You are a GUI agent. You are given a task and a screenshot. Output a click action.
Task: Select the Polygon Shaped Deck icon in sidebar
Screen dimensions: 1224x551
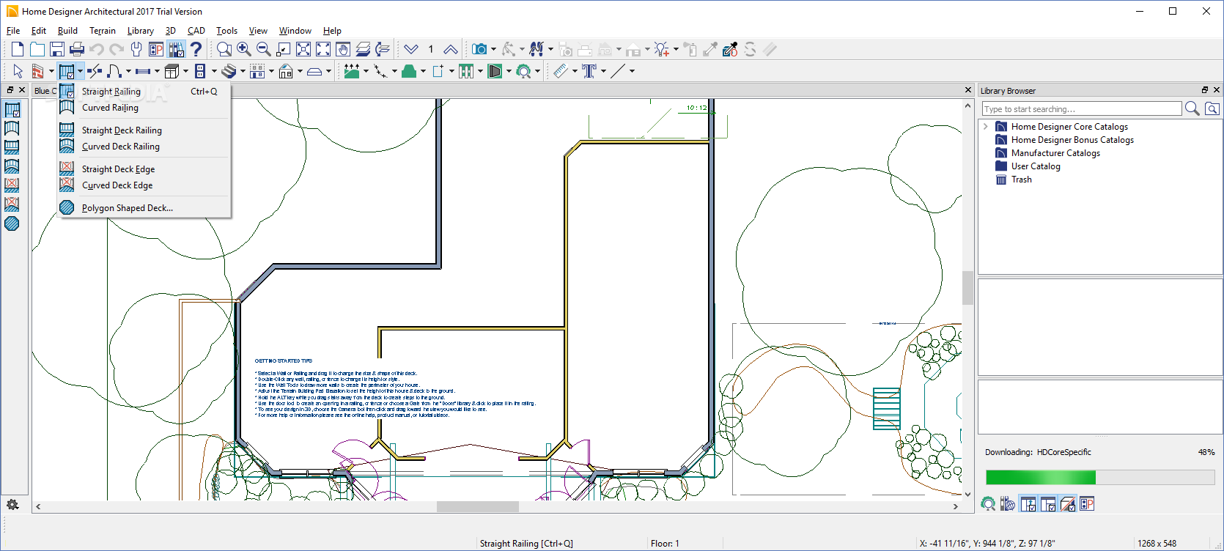tap(12, 223)
